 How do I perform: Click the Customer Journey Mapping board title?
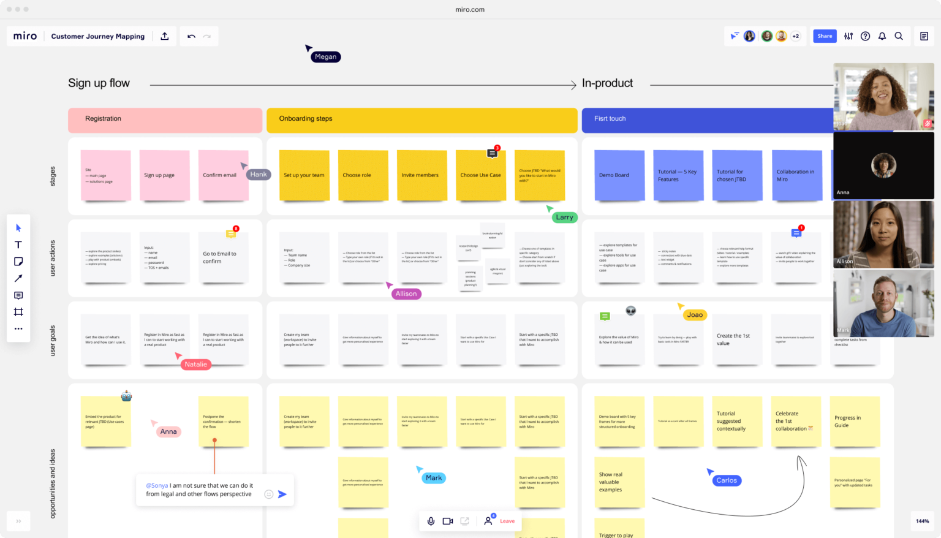point(98,36)
